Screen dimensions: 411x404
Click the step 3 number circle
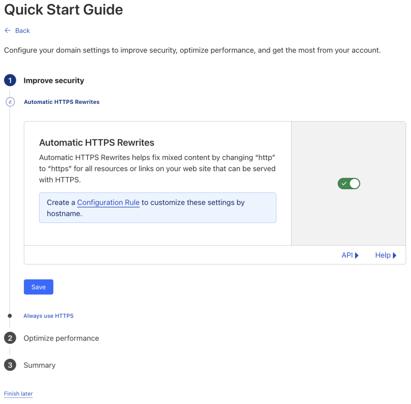(10, 365)
